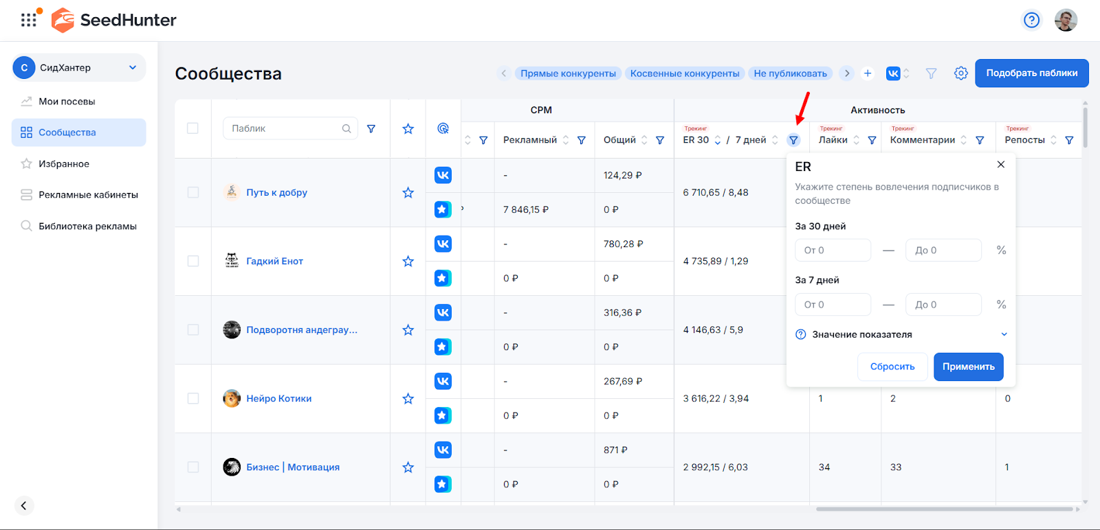
Task: Open the VK social network selector
Action: point(897,73)
